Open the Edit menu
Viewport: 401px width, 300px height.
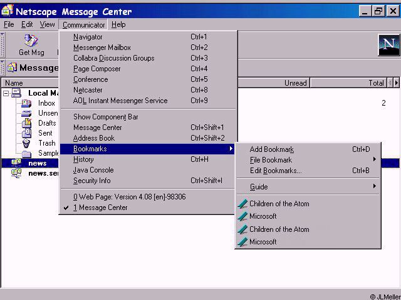coord(27,24)
